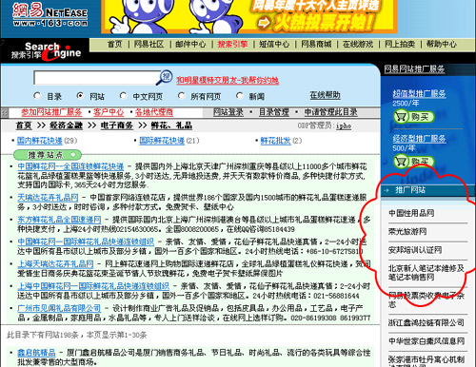Select the 新闻 radio button

pyautogui.click(x=240, y=95)
